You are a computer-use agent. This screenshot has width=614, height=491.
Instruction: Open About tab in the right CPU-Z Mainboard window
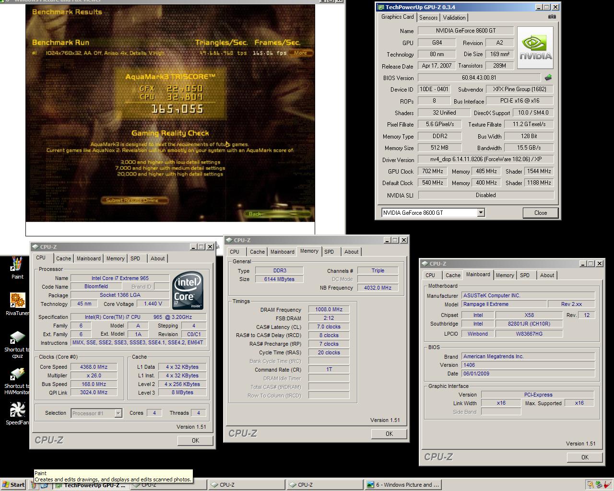point(547,275)
